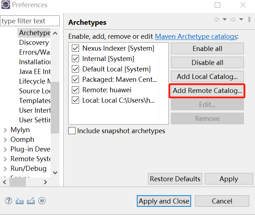This screenshot has height=215, width=255.
Task: Open the help icon at bottom left
Action: (9, 201)
